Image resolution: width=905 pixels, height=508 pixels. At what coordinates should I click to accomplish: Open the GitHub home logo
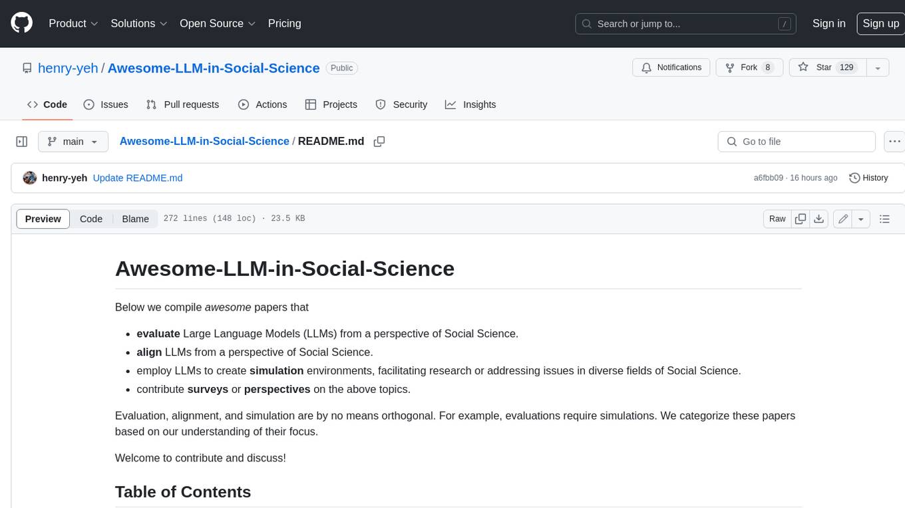point(21,23)
